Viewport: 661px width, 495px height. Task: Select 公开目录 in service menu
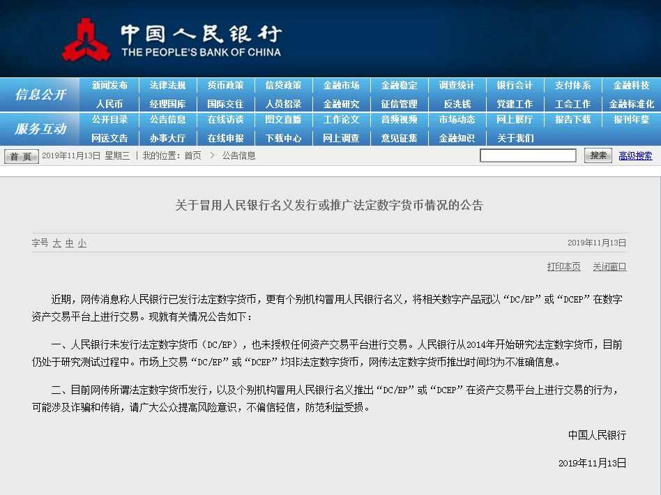109,119
